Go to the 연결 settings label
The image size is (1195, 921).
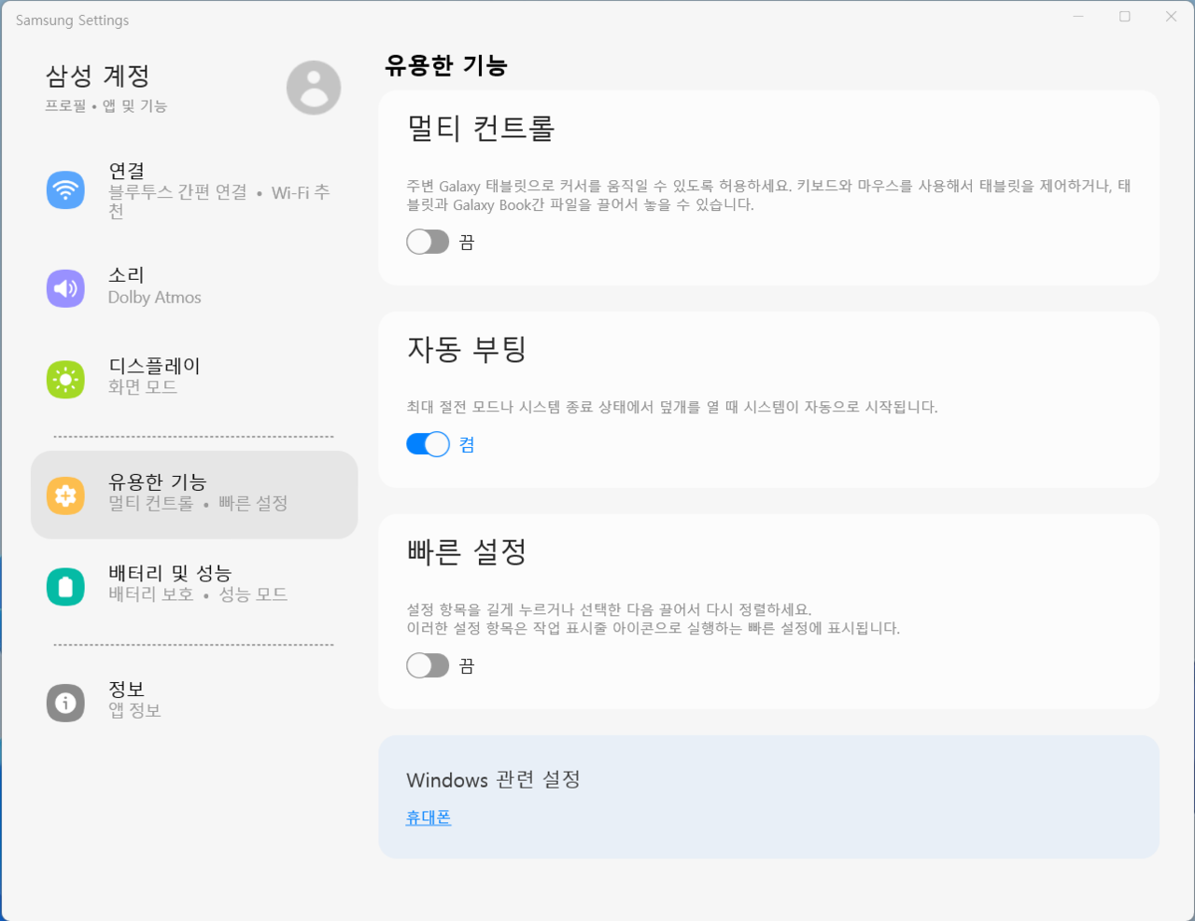pyautogui.click(x=127, y=172)
